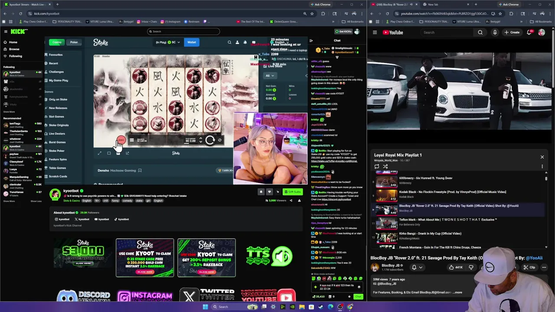The height and width of the screenshot is (312, 555).
Task: Open game in popout window icon
Action: point(127,153)
